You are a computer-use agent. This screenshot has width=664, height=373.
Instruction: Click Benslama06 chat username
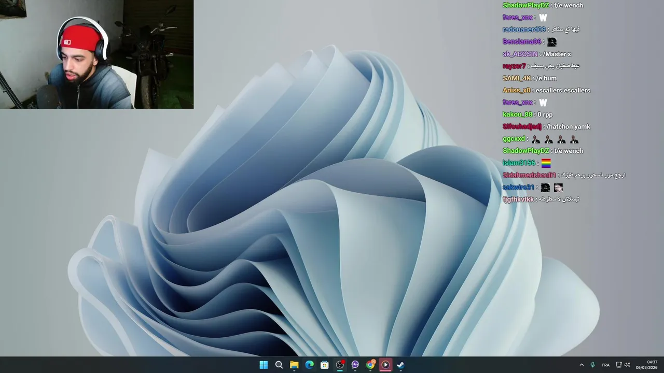click(521, 41)
